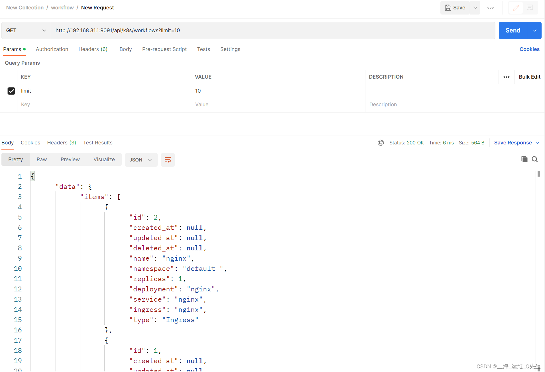Click the Save button
545x372 pixels.
click(x=455, y=8)
